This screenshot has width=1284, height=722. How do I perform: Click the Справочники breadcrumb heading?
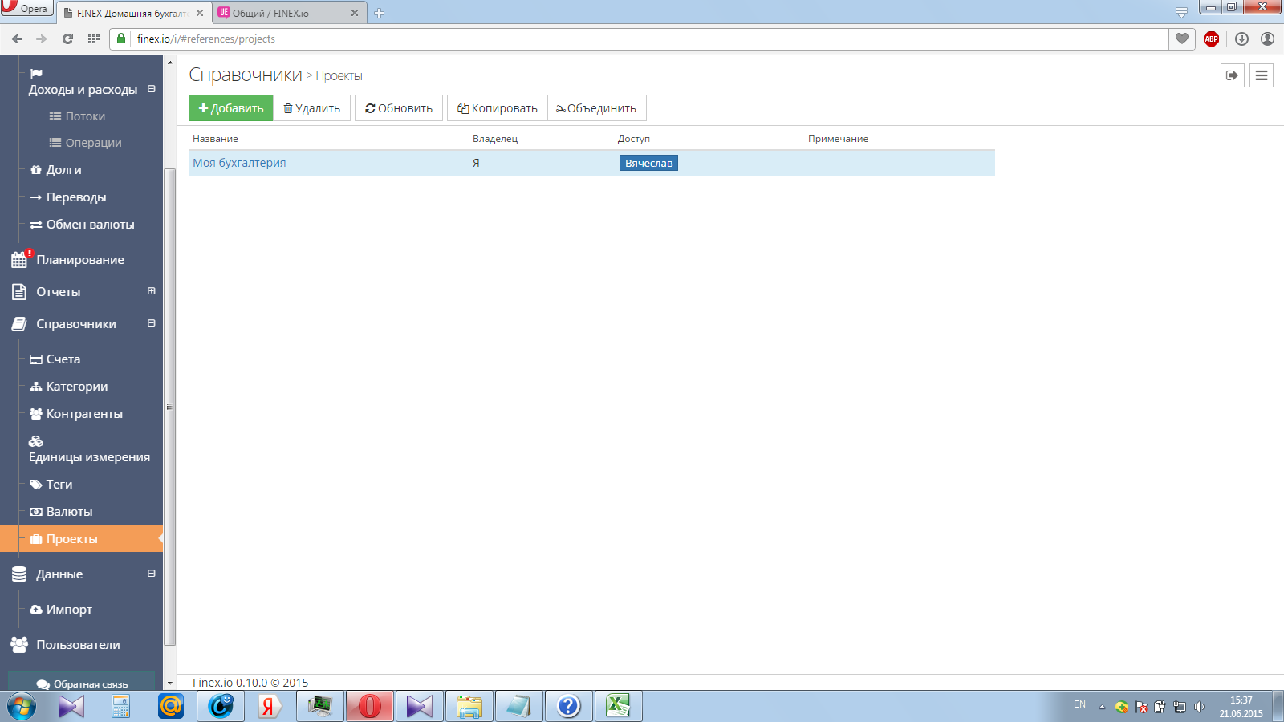[x=246, y=75]
